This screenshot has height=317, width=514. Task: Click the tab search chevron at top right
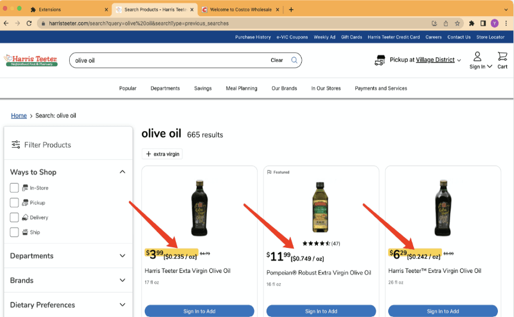pos(506,10)
